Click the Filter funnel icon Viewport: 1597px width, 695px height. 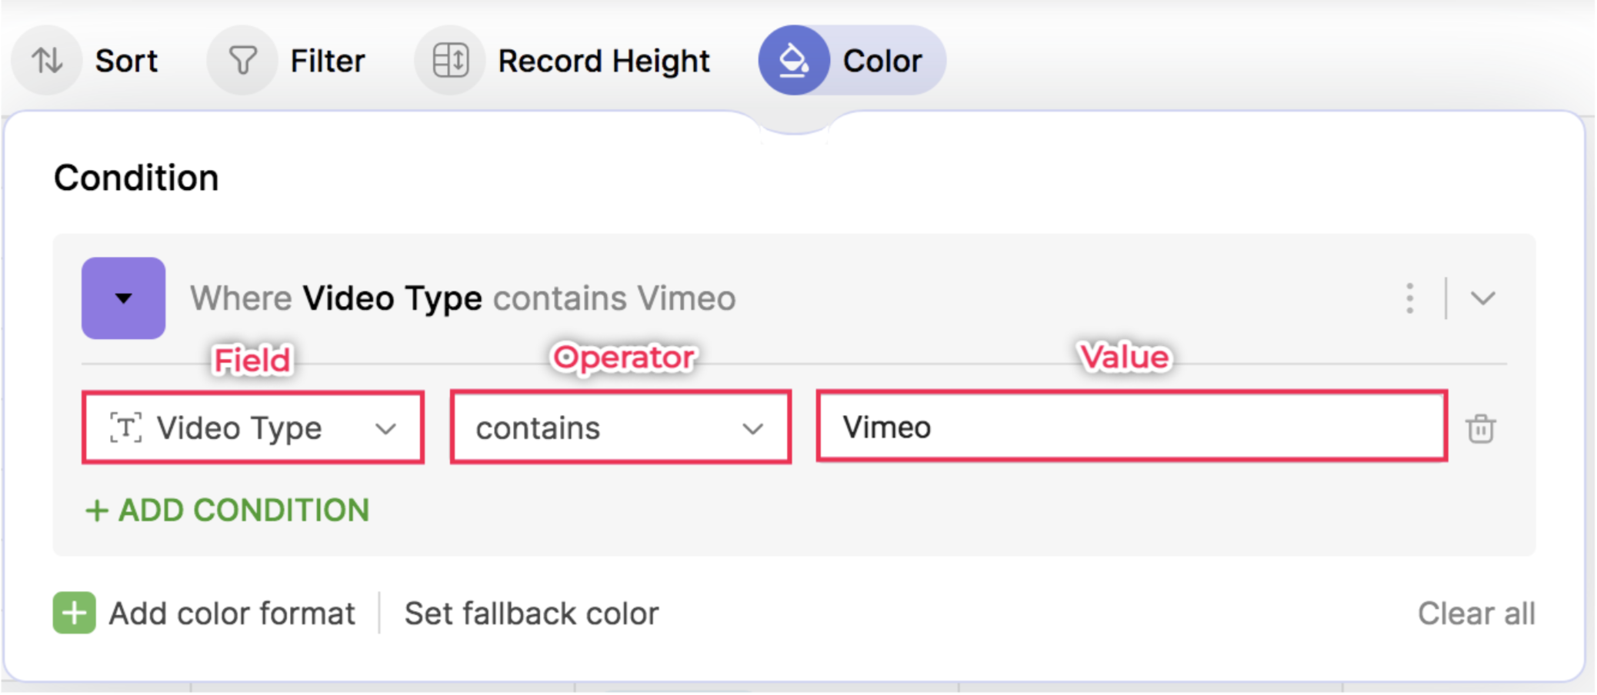[x=242, y=61]
